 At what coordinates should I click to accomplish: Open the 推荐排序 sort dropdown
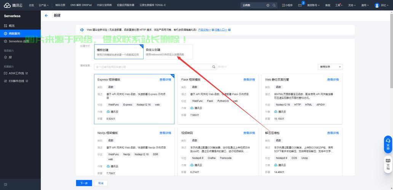click(330, 67)
